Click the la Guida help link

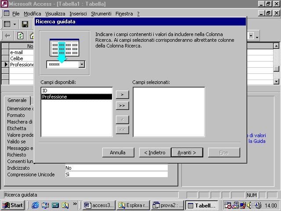257,141
